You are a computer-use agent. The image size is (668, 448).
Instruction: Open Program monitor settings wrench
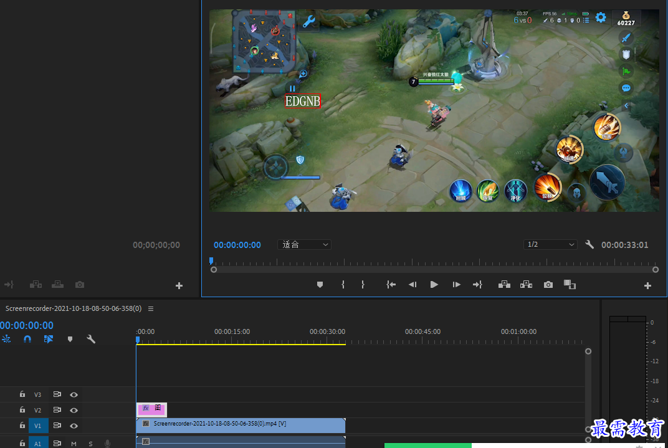click(589, 244)
